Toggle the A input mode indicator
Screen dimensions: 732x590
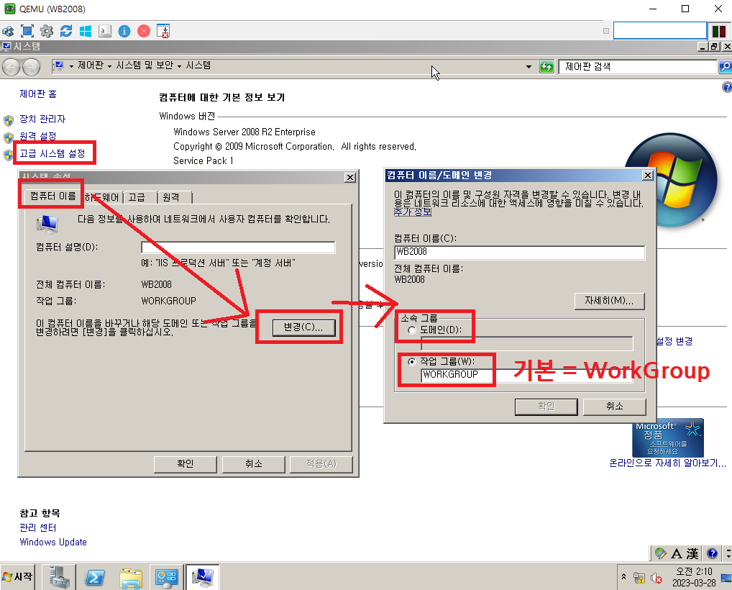[677, 553]
